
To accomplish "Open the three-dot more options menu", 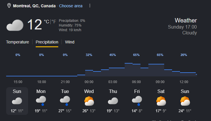I will (x=90, y=6).
